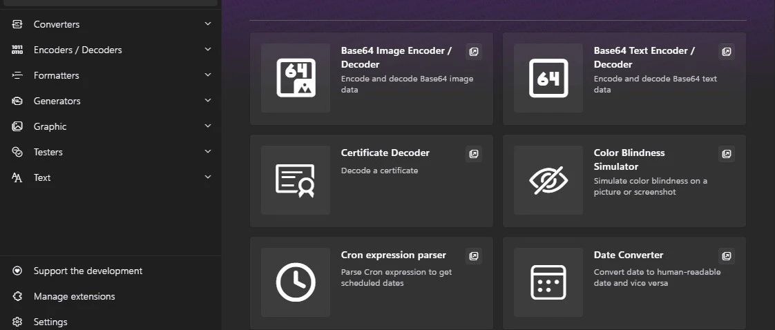
Task: Click 'Parse Cron expression to get scheduled dates'
Action: pyautogui.click(x=396, y=278)
